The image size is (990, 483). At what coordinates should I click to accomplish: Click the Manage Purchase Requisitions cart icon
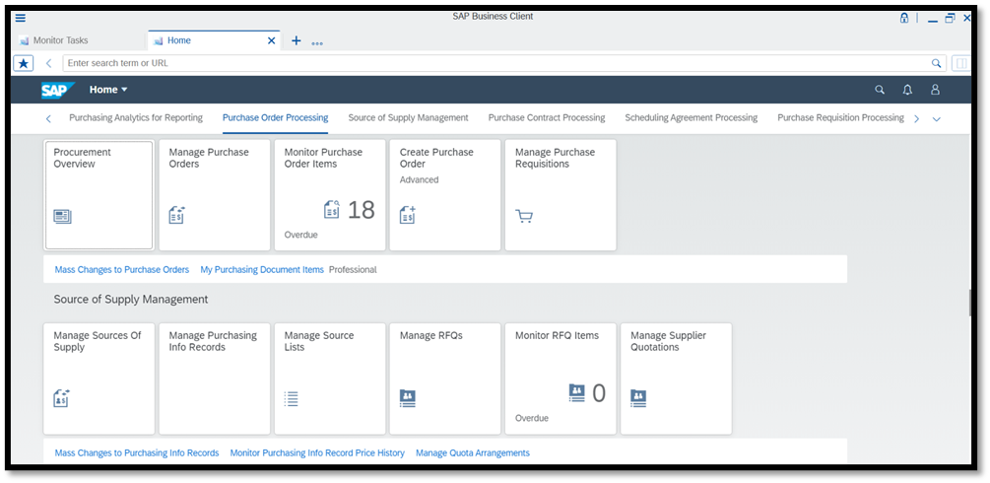click(x=524, y=216)
